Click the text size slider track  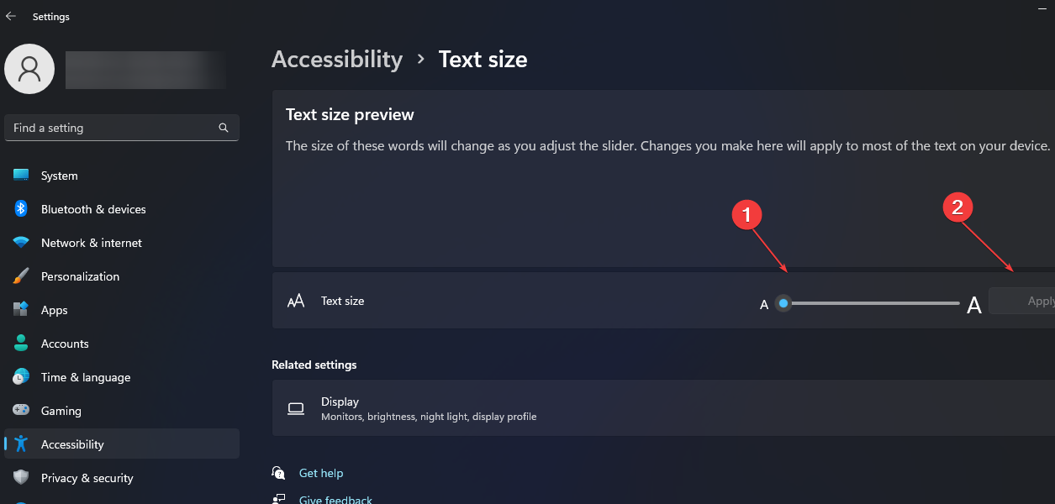pyautogui.click(x=874, y=303)
